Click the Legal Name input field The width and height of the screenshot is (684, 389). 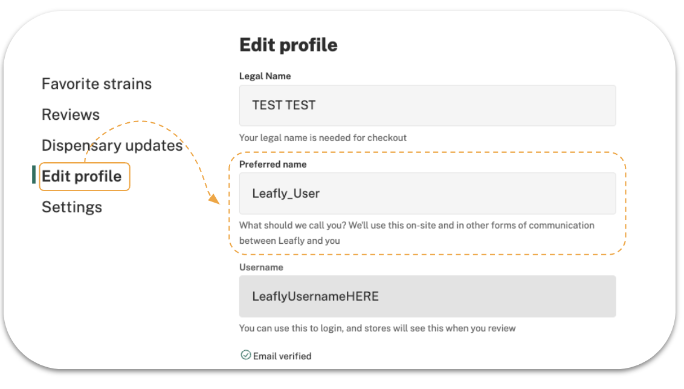click(x=428, y=106)
